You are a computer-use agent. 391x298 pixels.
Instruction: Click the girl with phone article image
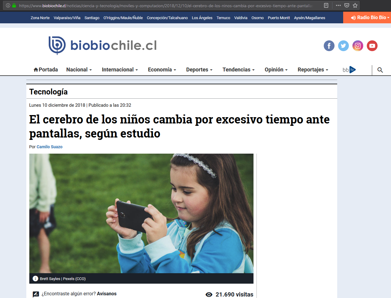141,213
